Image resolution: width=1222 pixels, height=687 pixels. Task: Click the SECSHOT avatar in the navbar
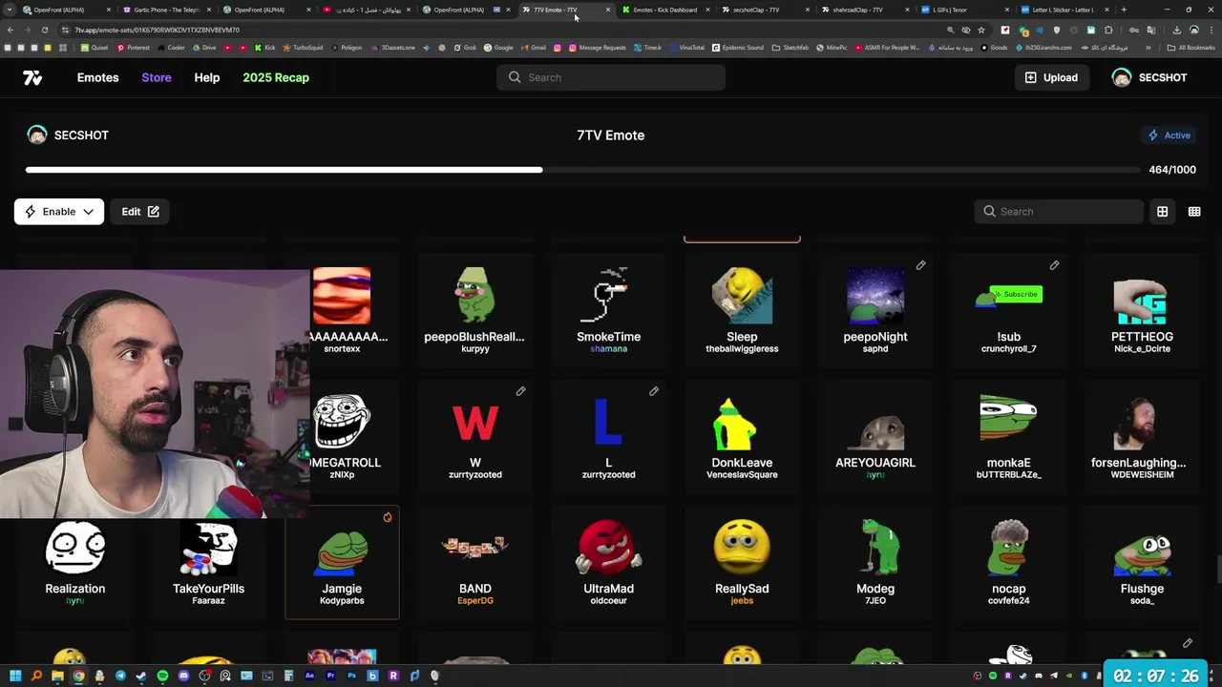(1122, 77)
